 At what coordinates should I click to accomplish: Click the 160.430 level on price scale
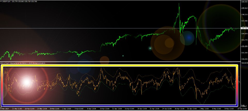(x=244, y=2)
